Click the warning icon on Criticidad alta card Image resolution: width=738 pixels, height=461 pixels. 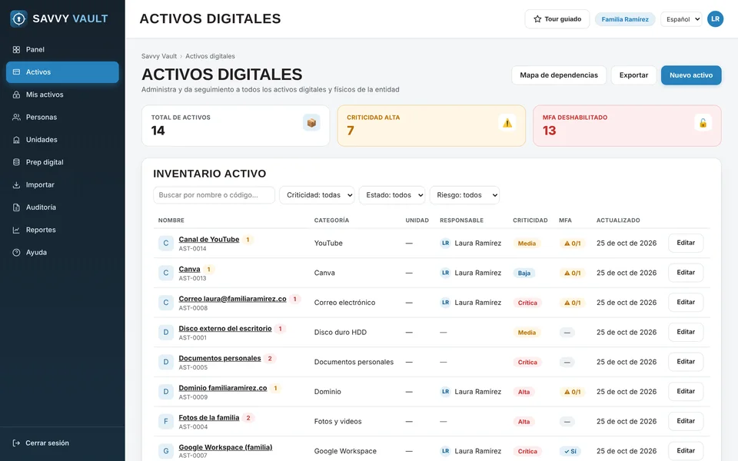tap(507, 123)
